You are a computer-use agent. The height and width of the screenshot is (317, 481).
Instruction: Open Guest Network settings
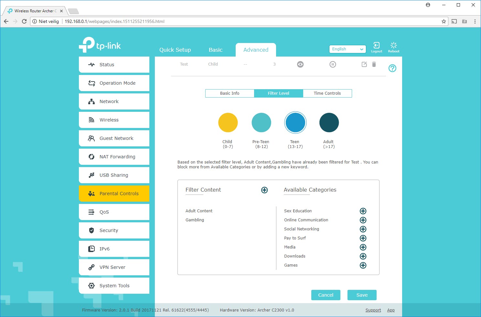(114, 138)
